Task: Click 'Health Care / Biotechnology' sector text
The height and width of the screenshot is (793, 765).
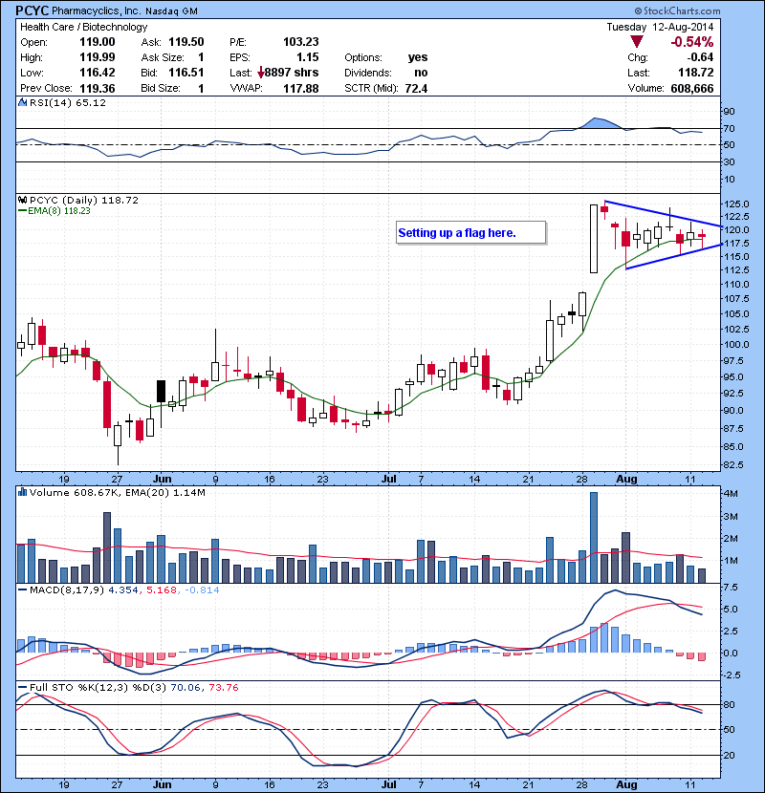Action: click(x=83, y=27)
